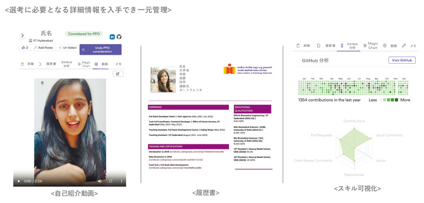Click the candidate photo on the resume
The height and width of the screenshot is (203, 424).
pos(163,80)
